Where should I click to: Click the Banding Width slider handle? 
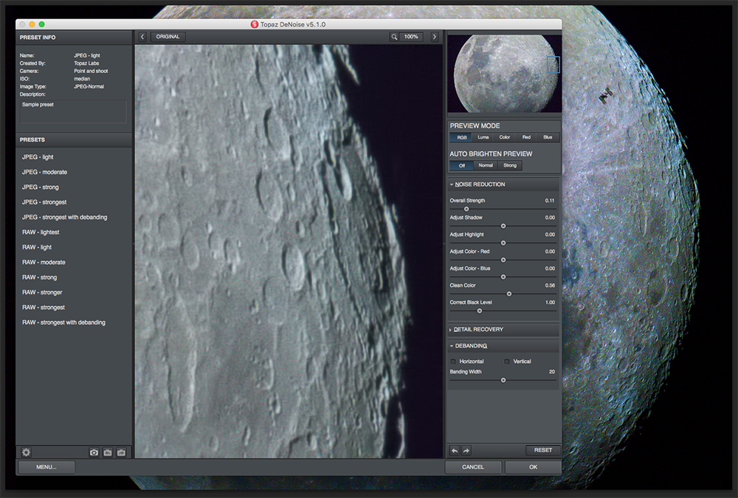(503, 380)
